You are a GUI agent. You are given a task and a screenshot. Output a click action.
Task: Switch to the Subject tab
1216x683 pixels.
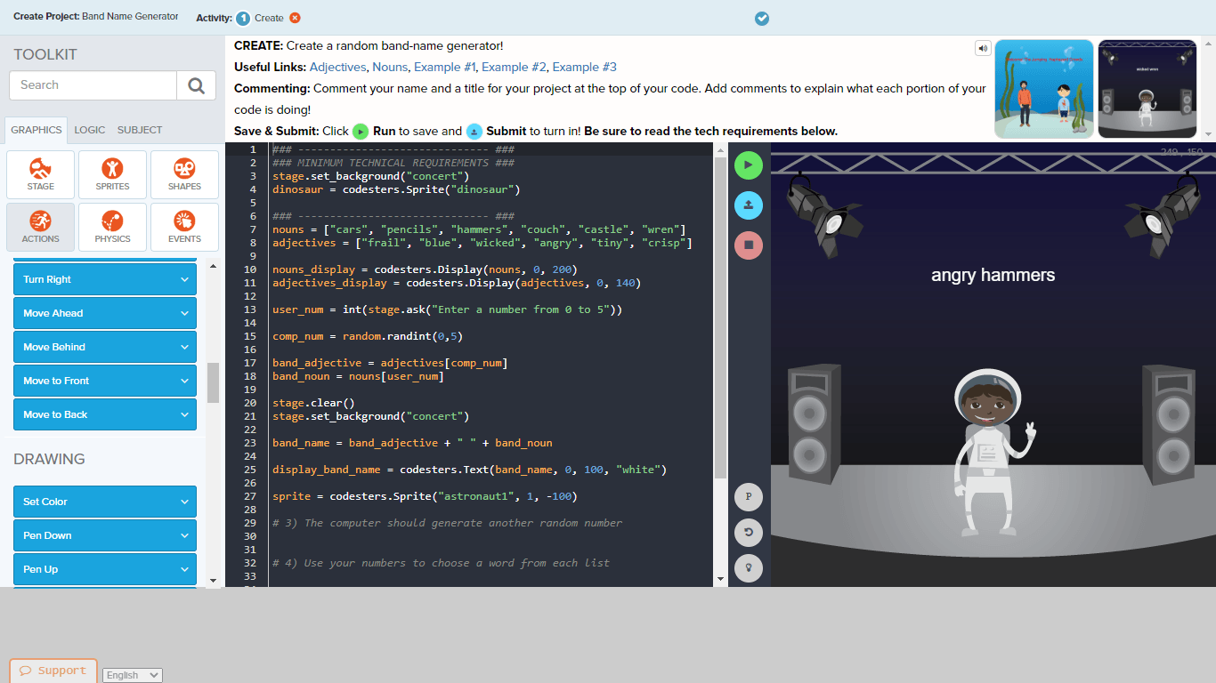click(139, 130)
